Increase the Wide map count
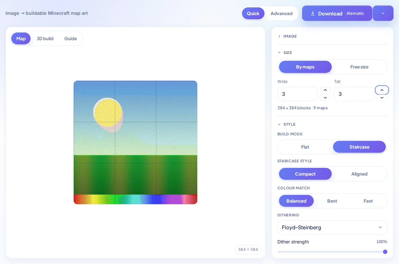The height and width of the screenshot is (264, 399). (x=325, y=90)
